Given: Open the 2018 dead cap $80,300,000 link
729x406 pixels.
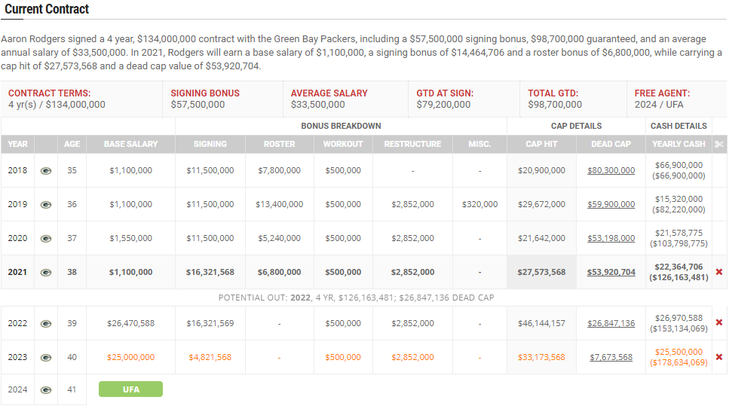Looking at the screenshot, I should click(611, 171).
